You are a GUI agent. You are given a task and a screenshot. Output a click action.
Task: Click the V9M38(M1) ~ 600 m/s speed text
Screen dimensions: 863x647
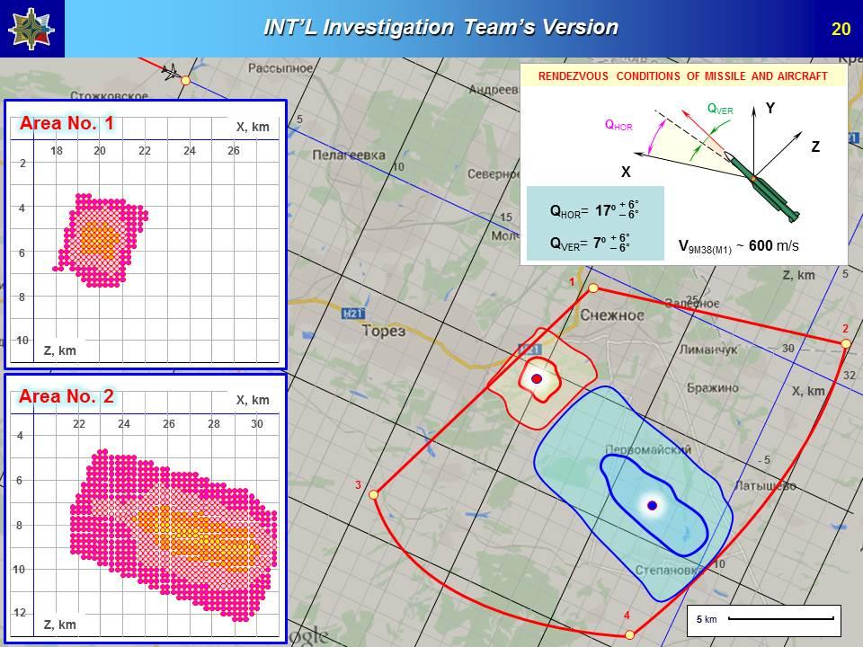point(738,246)
